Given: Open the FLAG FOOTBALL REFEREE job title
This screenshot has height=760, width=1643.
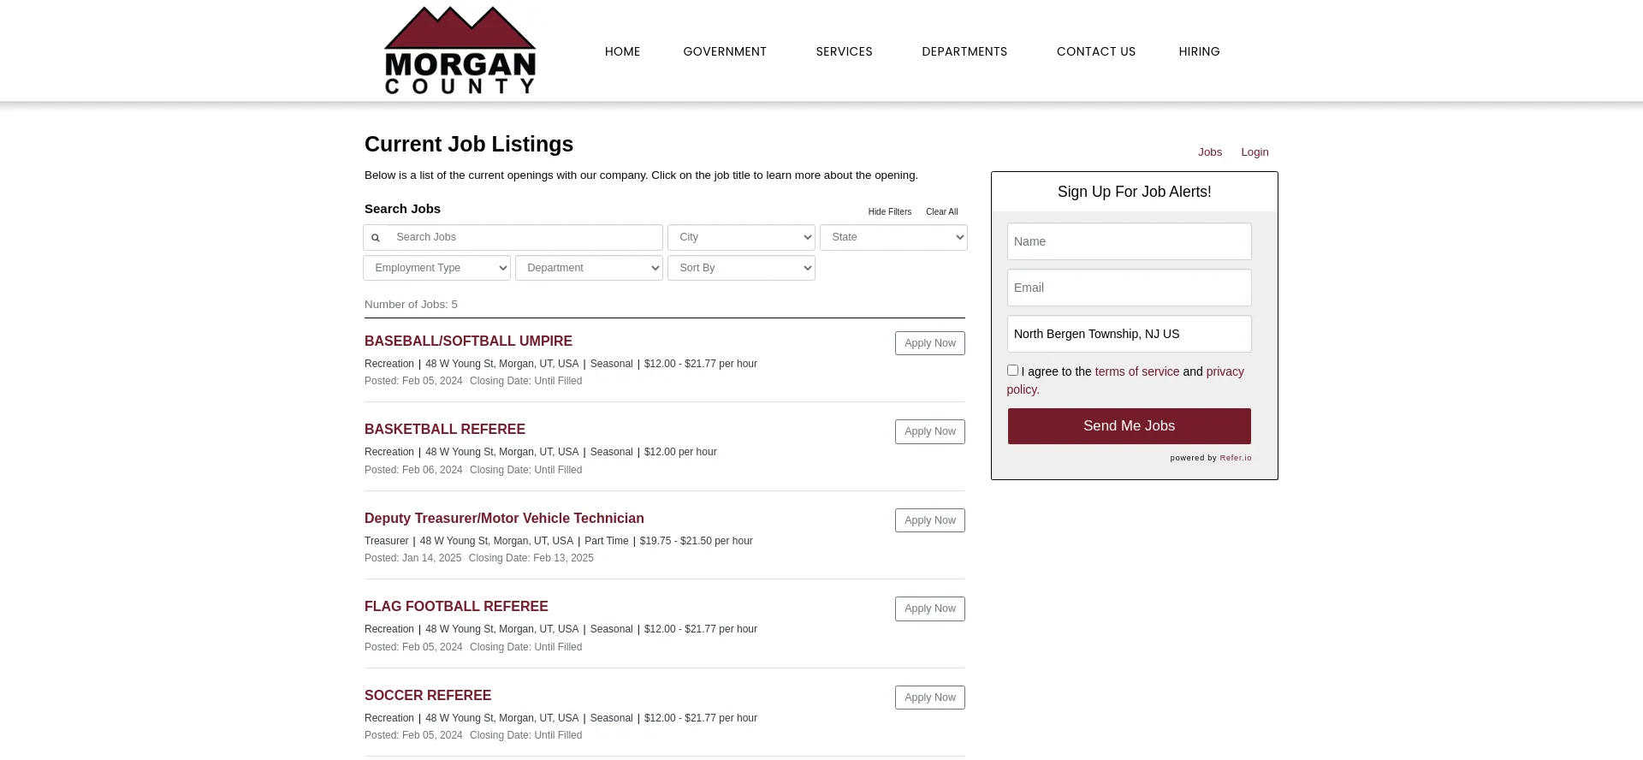Looking at the screenshot, I should point(456,607).
